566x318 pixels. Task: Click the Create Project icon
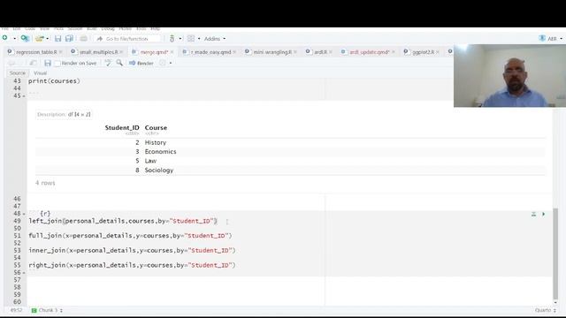point(25,38)
